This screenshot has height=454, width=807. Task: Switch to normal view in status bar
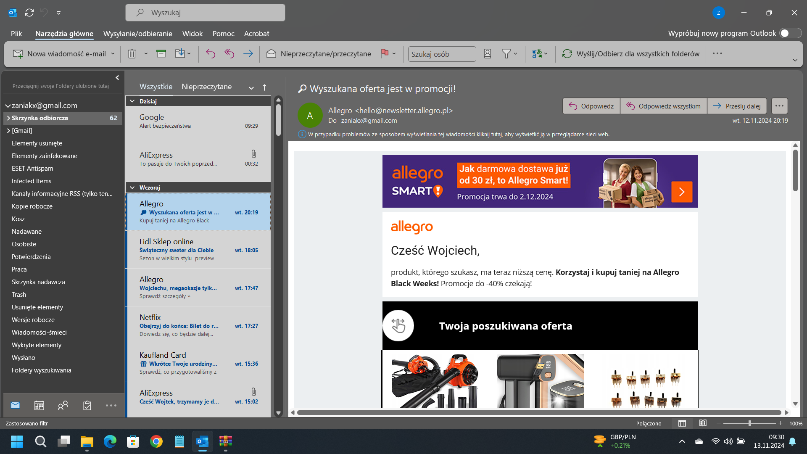[x=682, y=423]
